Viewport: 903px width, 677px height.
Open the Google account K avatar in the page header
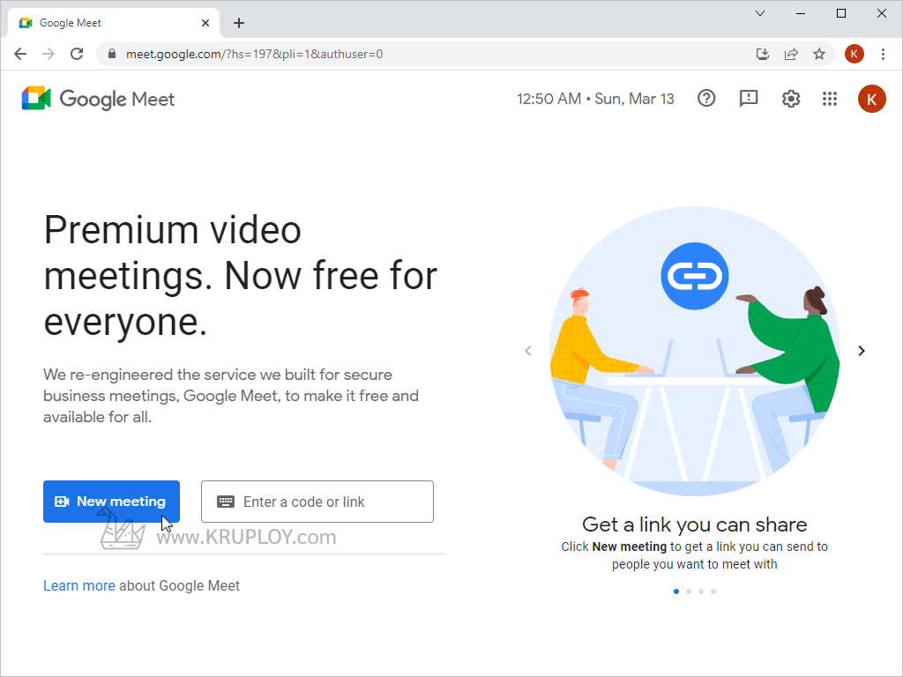click(871, 99)
